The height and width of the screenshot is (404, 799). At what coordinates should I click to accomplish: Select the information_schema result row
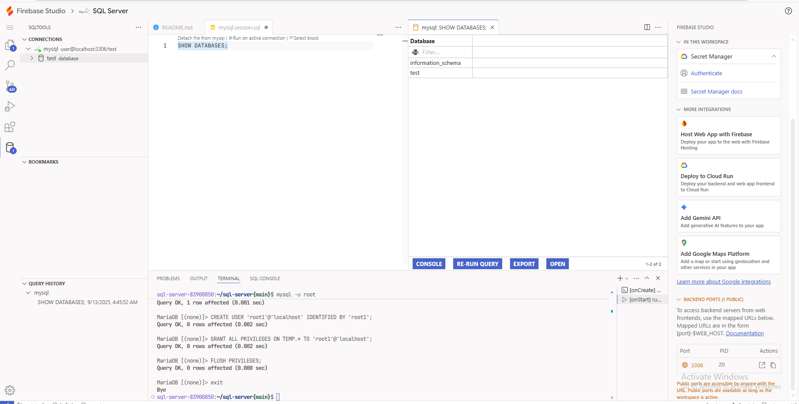538,63
